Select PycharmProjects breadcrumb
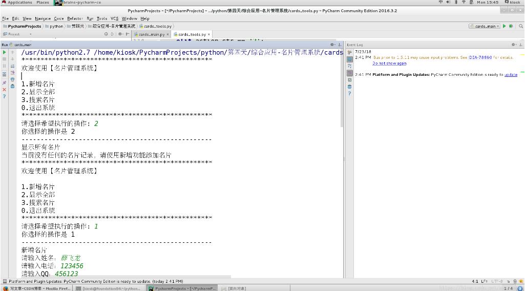 pos(22,26)
